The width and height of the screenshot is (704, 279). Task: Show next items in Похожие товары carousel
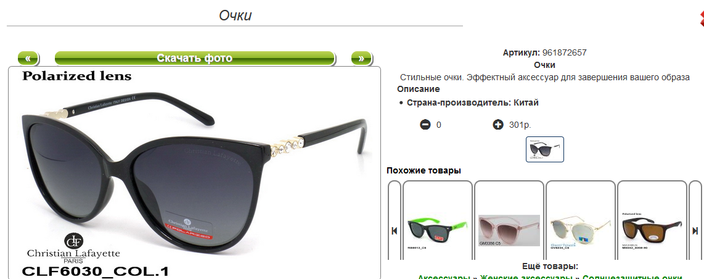tap(695, 231)
